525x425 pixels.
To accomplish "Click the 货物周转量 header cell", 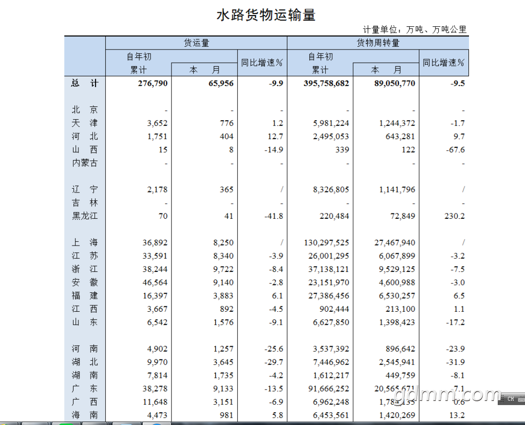I will [378, 43].
